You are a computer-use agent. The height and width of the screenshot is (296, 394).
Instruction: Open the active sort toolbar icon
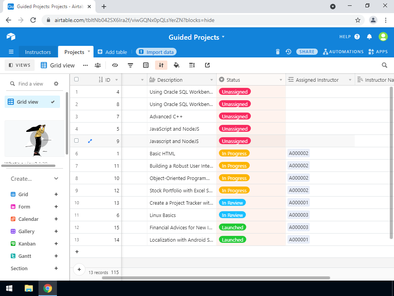(161, 66)
